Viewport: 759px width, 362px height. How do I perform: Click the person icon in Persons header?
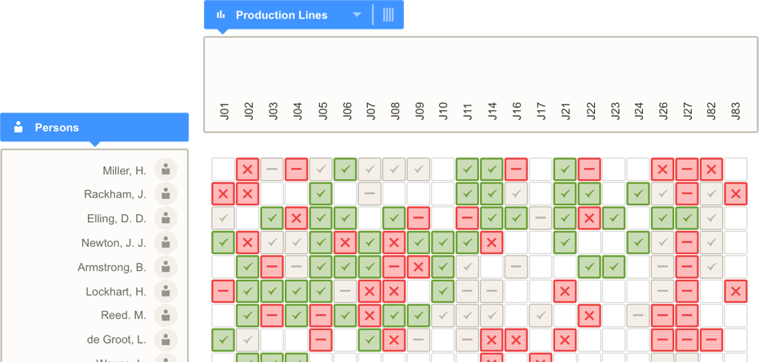point(18,127)
